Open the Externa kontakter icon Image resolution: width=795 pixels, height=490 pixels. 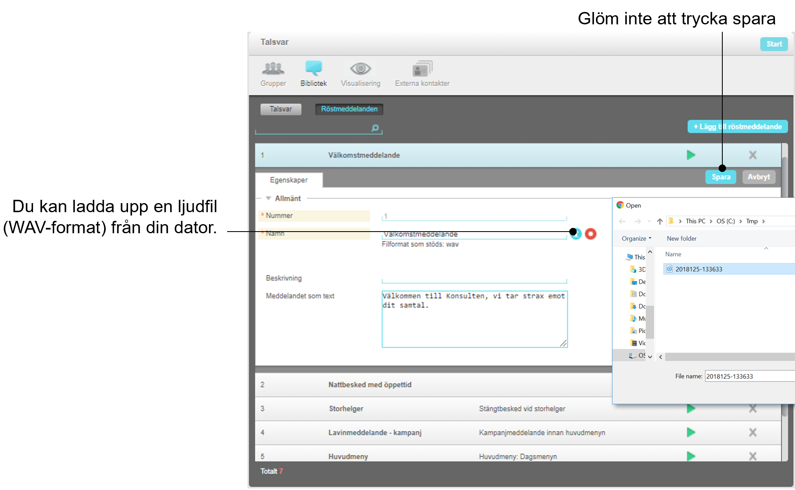coord(422,69)
